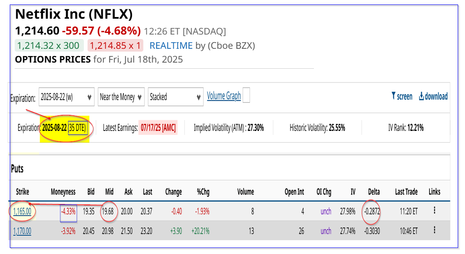Screen dimensions: 465x254
Task: Sort by Moneyness column header
Action: (x=63, y=191)
